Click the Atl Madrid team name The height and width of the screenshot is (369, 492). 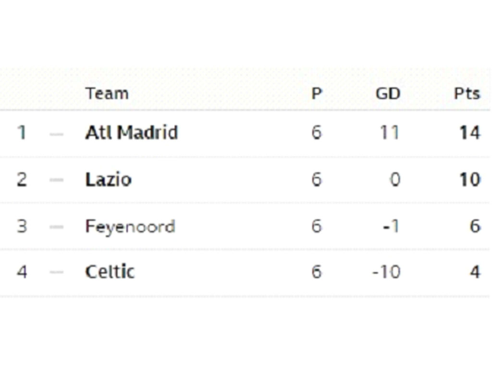(x=131, y=133)
